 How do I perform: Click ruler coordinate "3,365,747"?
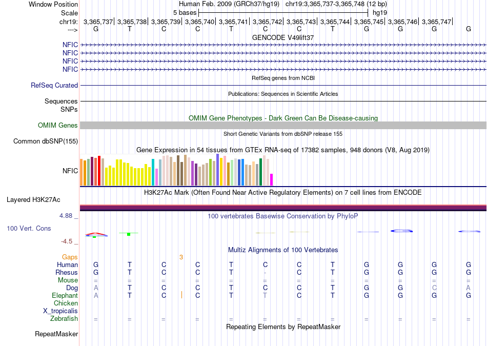[x=436, y=22]
